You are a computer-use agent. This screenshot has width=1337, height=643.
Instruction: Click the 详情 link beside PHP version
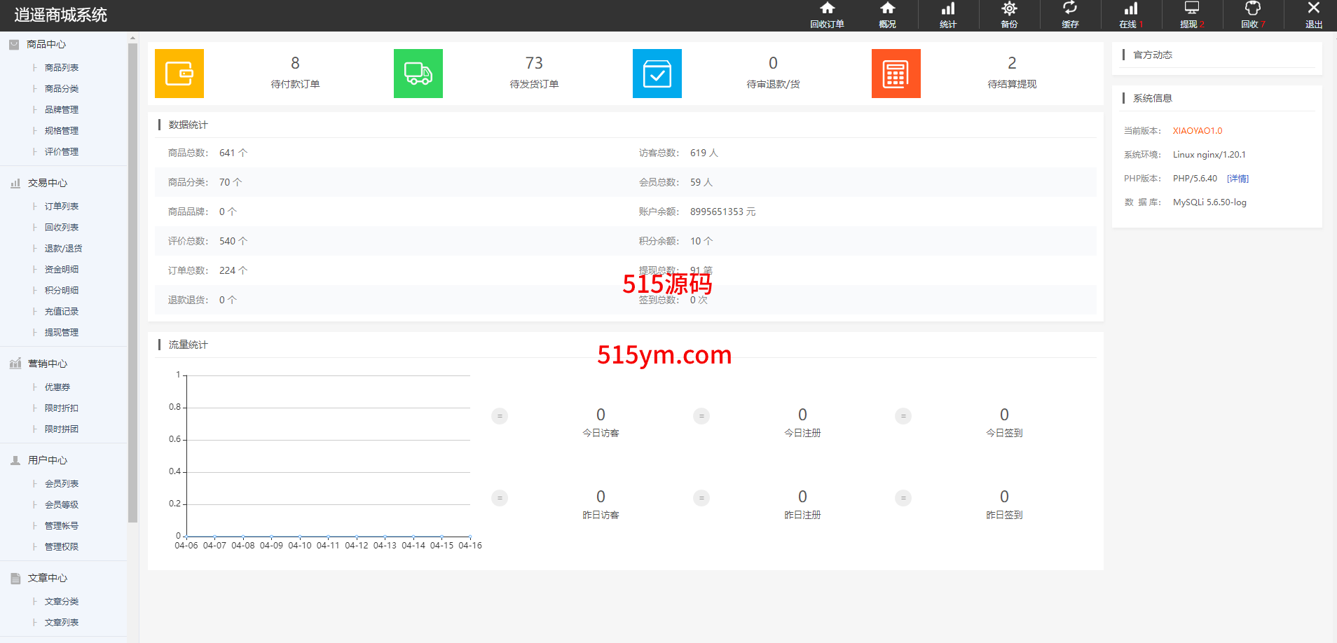point(1237,179)
